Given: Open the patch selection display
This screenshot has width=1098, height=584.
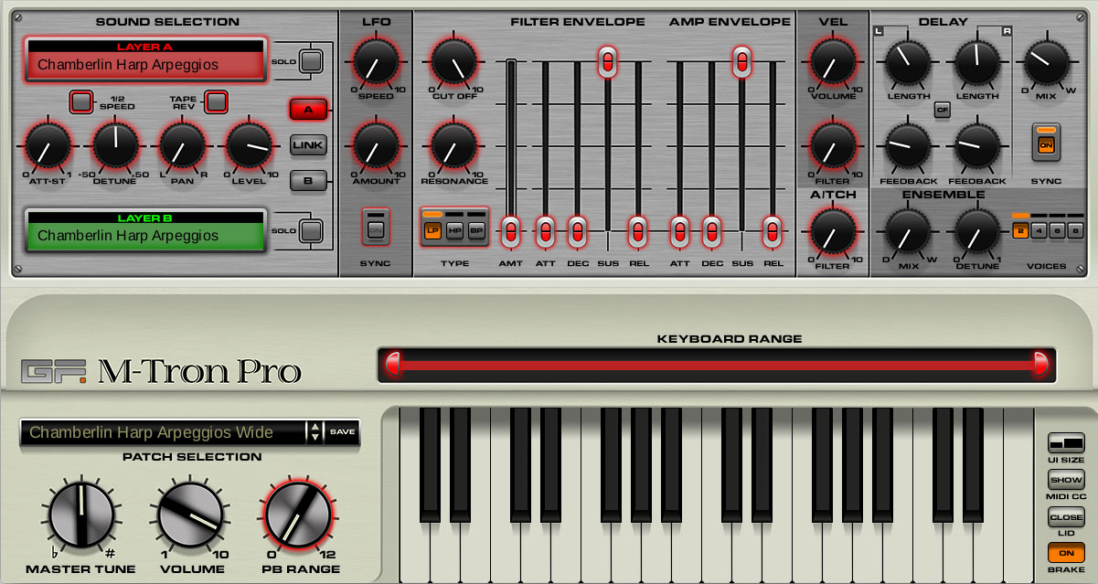Looking at the screenshot, I should tap(163, 432).
